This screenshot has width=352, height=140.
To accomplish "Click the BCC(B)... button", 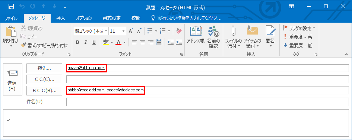I will (x=44, y=90).
